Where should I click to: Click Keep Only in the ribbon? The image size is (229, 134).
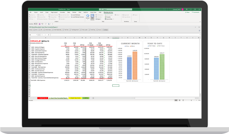tap(40, 15)
